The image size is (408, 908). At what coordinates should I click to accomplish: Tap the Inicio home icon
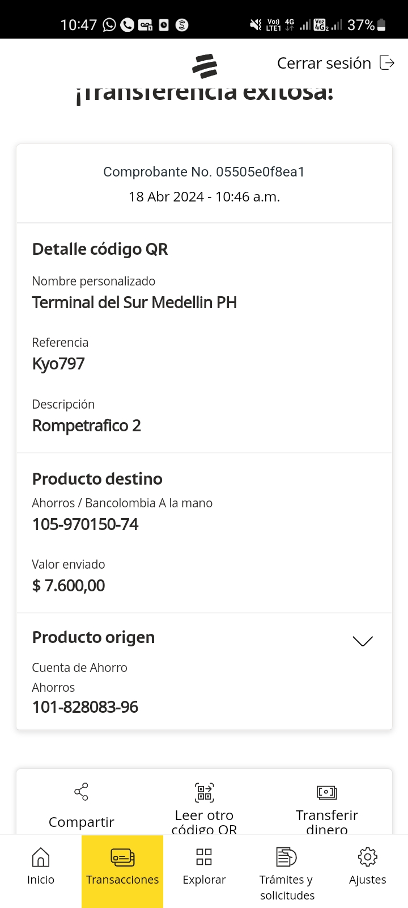point(41,857)
